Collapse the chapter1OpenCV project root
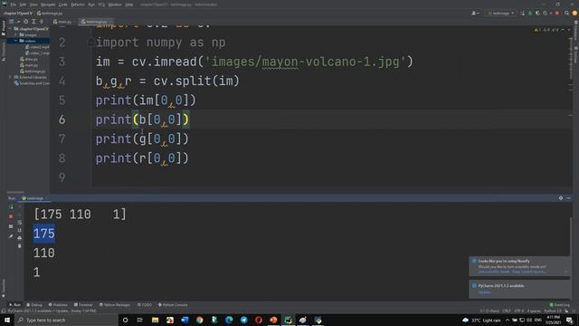This screenshot has width=579, height=326. (x=10, y=29)
